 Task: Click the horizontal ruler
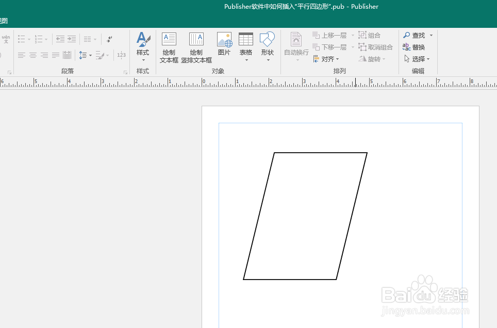coord(248,83)
